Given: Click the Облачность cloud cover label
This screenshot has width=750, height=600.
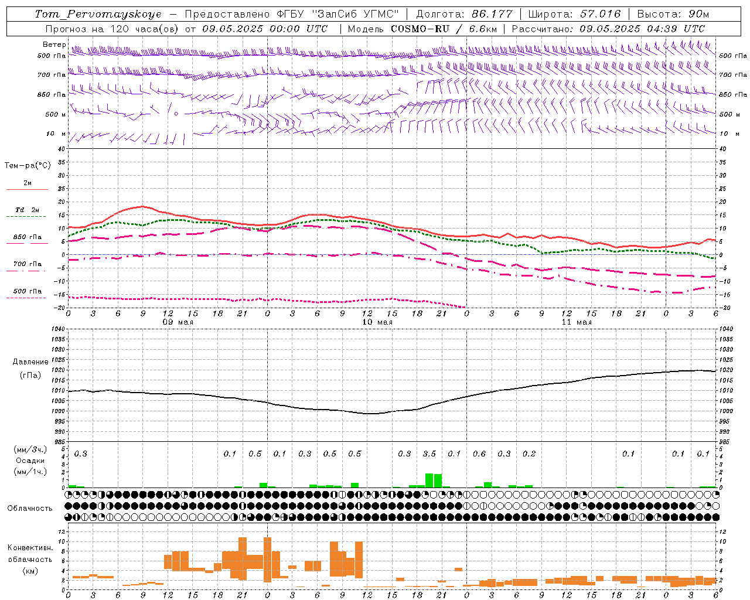Looking at the screenshot, I should pos(29,509).
